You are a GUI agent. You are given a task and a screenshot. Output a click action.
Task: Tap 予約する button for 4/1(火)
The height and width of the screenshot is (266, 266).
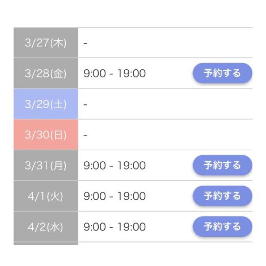[222, 196]
